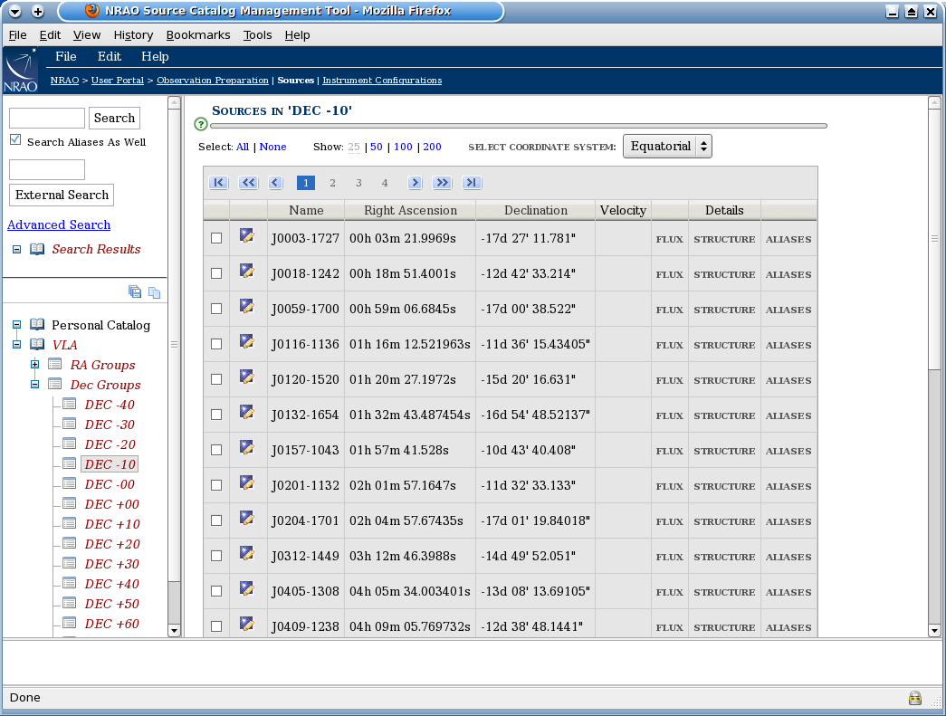Image resolution: width=946 pixels, height=716 pixels.
Task: Open the Bookmarks menu in Firefox
Action: pos(198,34)
